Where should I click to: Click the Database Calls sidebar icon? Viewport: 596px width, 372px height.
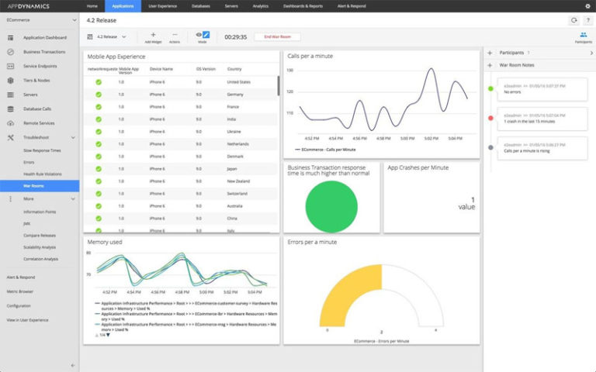(11, 108)
